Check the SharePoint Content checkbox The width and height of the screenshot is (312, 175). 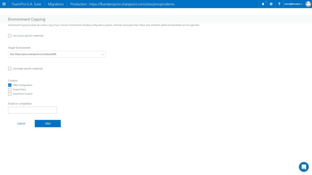pyautogui.click(x=9, y=94)
